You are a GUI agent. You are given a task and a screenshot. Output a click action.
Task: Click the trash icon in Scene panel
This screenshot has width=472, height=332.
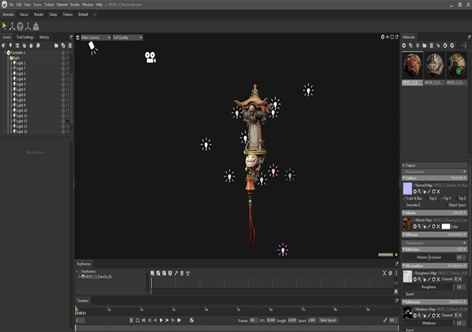69,45
